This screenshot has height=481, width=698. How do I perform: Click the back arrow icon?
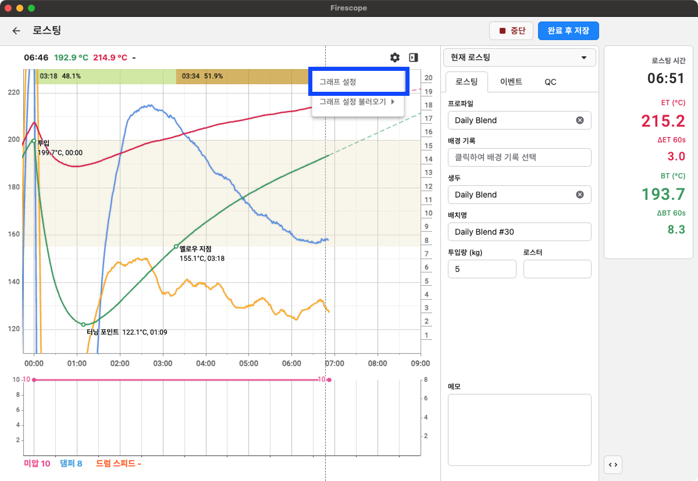16,31
